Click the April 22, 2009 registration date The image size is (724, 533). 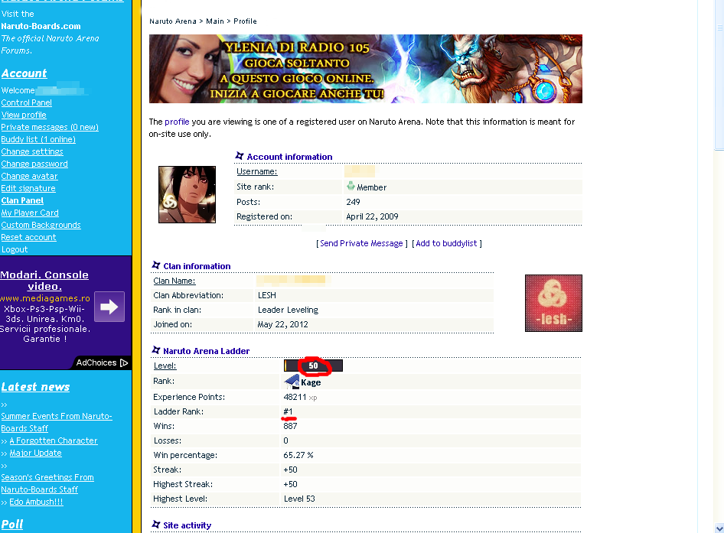tap(372, 216)
